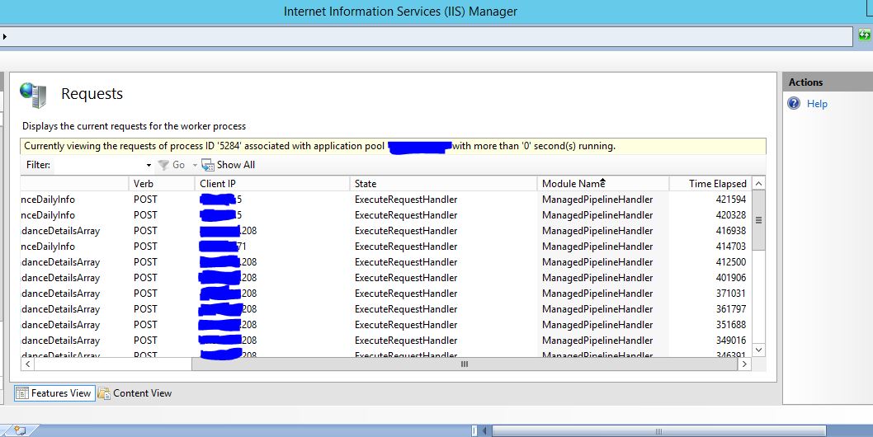Switch to Features View
Screen dimensions: 873x437
[60, 393]
